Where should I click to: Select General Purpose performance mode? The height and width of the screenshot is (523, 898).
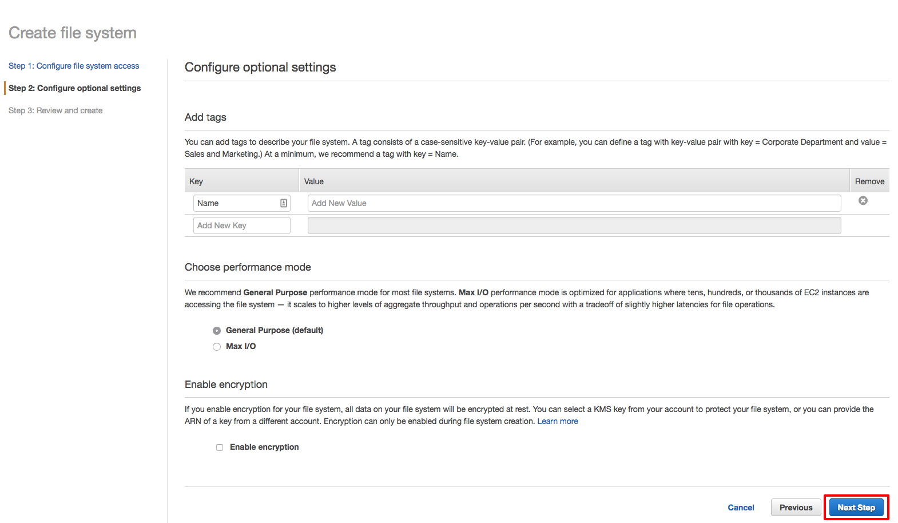click(217, 331)
